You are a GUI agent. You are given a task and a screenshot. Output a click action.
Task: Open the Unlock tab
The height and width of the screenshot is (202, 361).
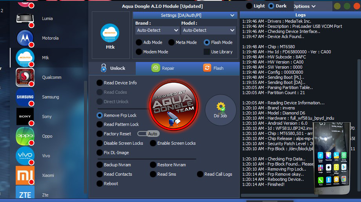click(x=112, y=68)
